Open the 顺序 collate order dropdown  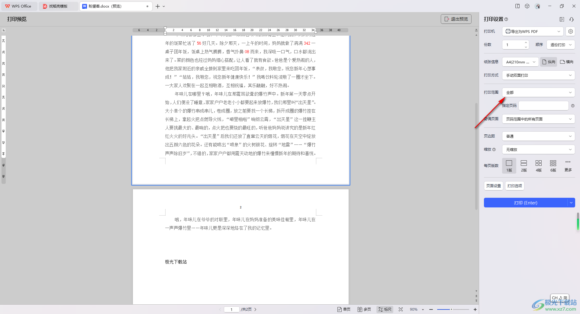pos(561,45)
